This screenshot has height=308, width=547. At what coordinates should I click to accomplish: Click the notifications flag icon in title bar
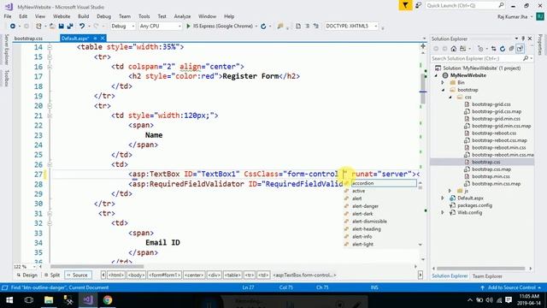(x=405, y=5)
